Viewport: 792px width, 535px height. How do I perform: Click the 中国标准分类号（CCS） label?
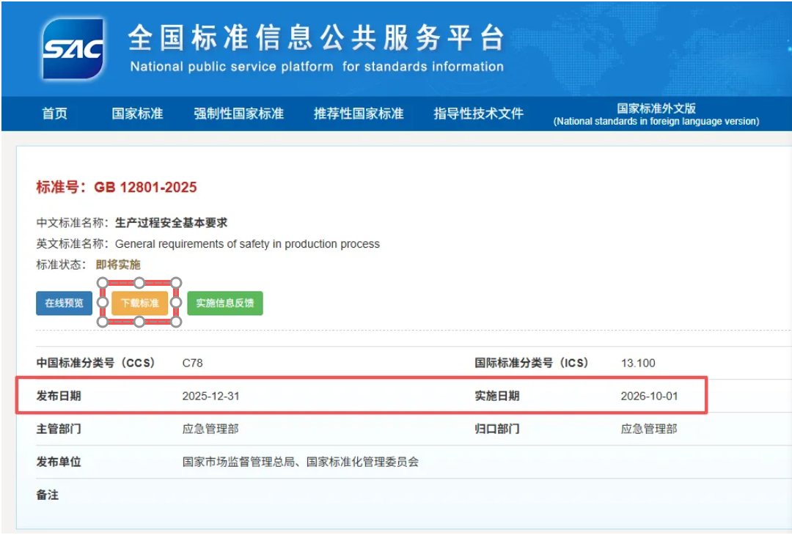coord(96,363)
